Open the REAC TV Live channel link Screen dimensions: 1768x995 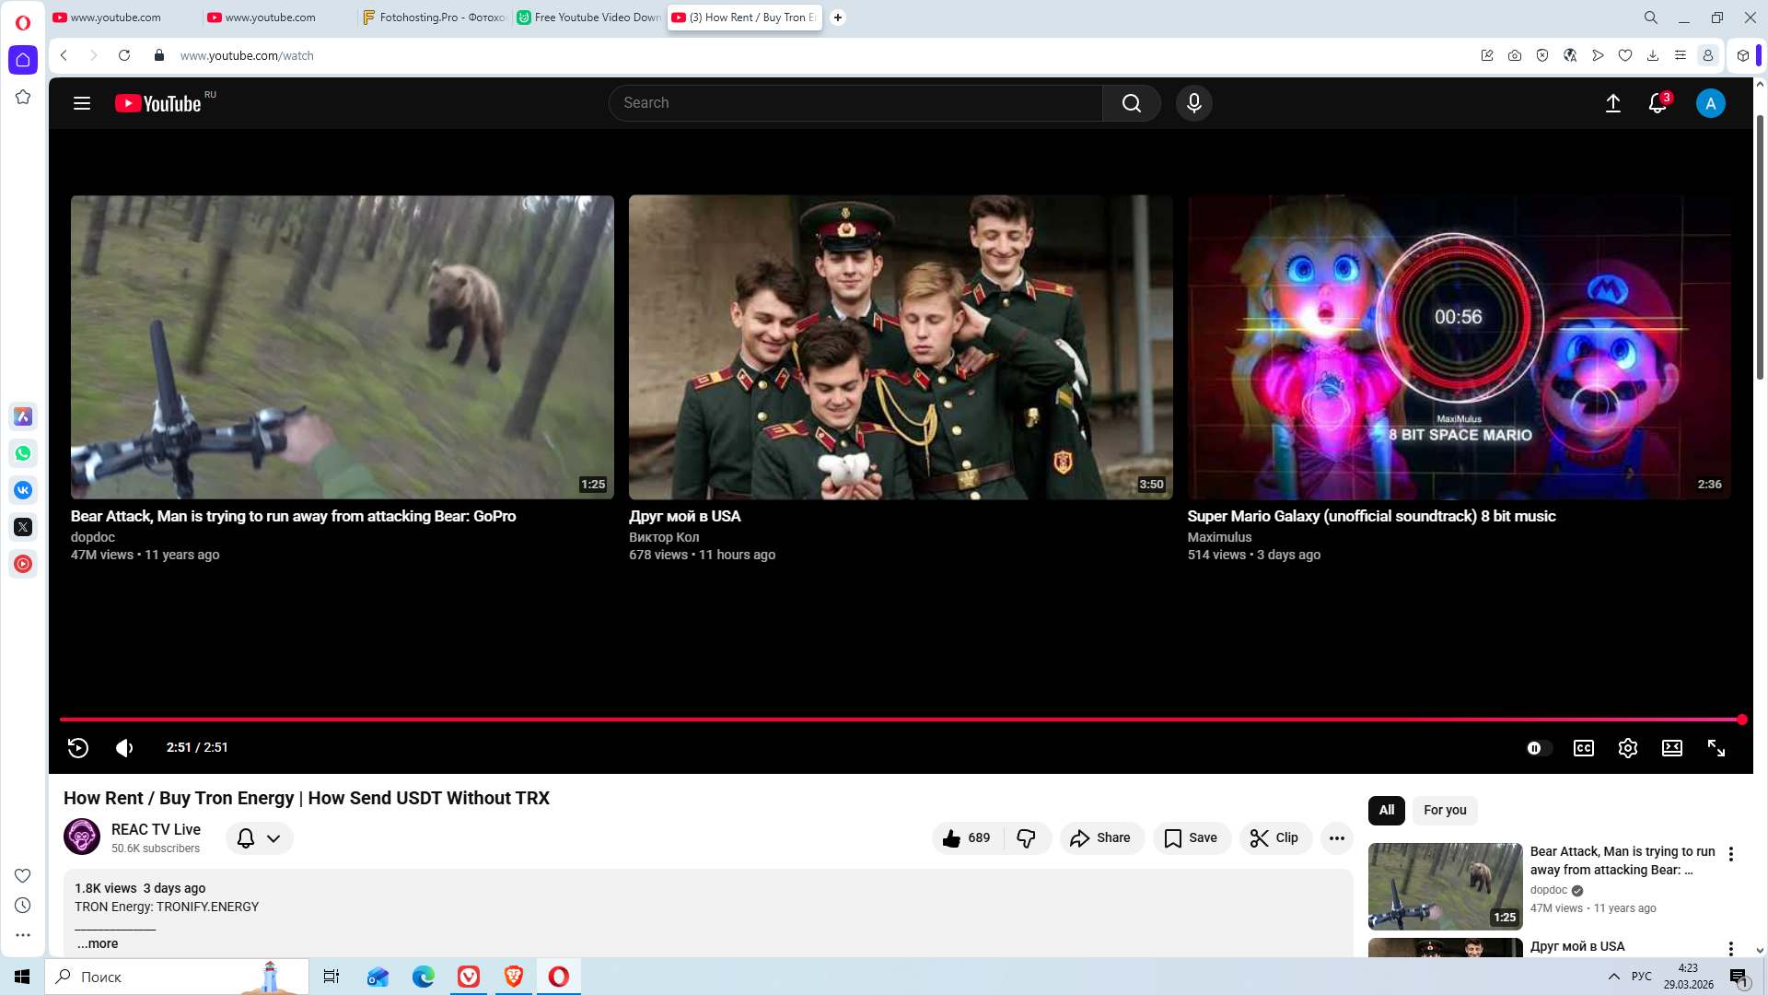click(156, 829)
